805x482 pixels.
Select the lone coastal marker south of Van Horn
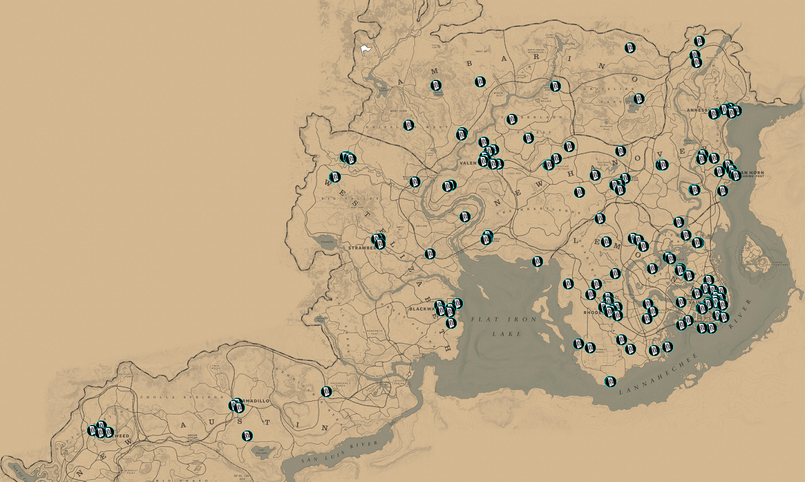(x=722, y=191)
